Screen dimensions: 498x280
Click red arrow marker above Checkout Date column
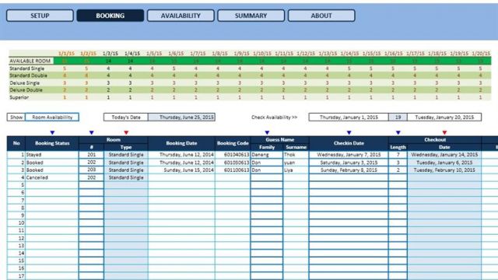444,133
